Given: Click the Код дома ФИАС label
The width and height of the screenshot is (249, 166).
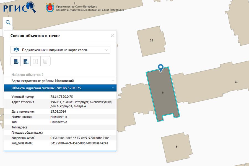Looking at the screenshot, I should 22,143.
